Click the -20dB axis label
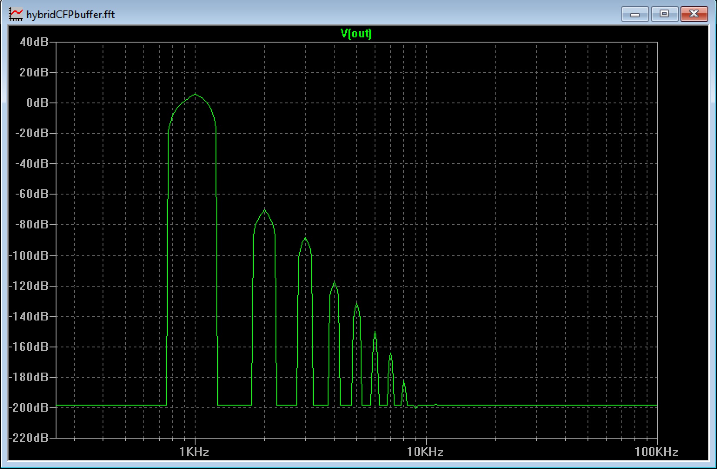This screenshot has width=717, height=469. point(32,133)
